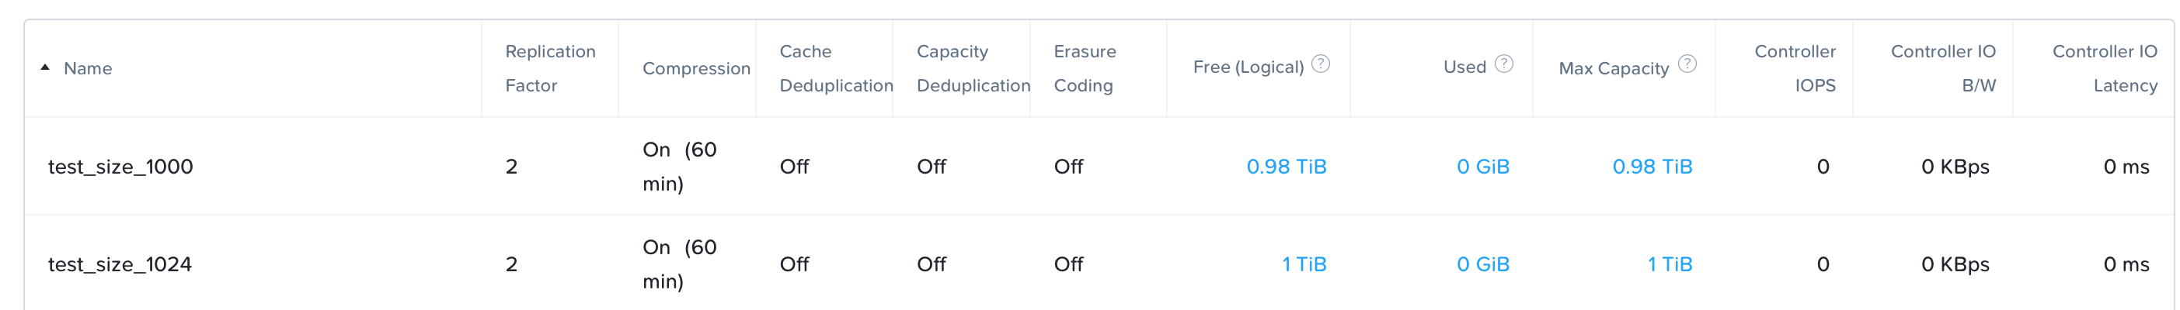Click the Erasure Coding column header
Screen dimensions: 2180x310
[1084, 68]
